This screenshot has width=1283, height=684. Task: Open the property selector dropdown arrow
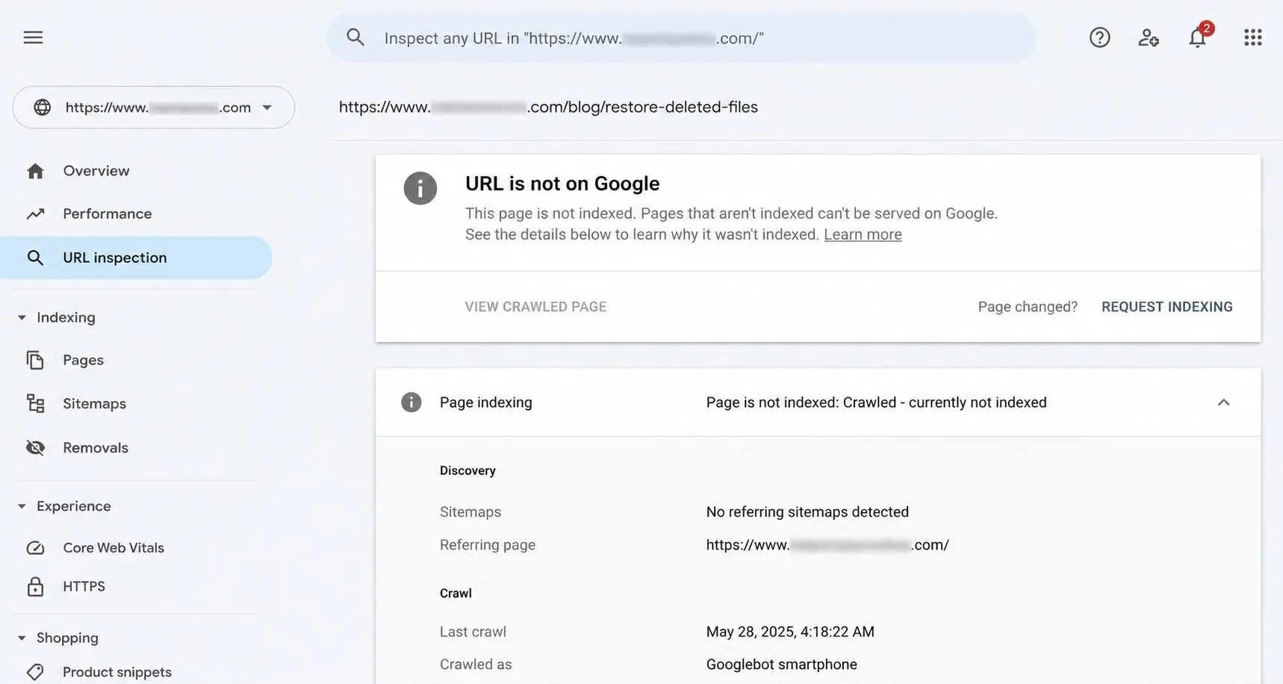click(x=267, y=108)
